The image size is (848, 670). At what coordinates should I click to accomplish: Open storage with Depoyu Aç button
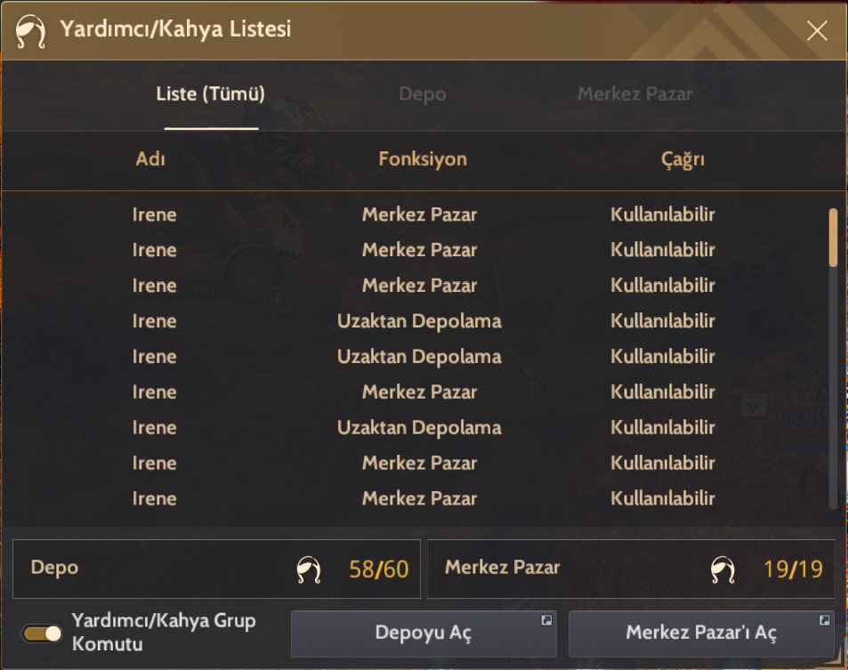424,634
